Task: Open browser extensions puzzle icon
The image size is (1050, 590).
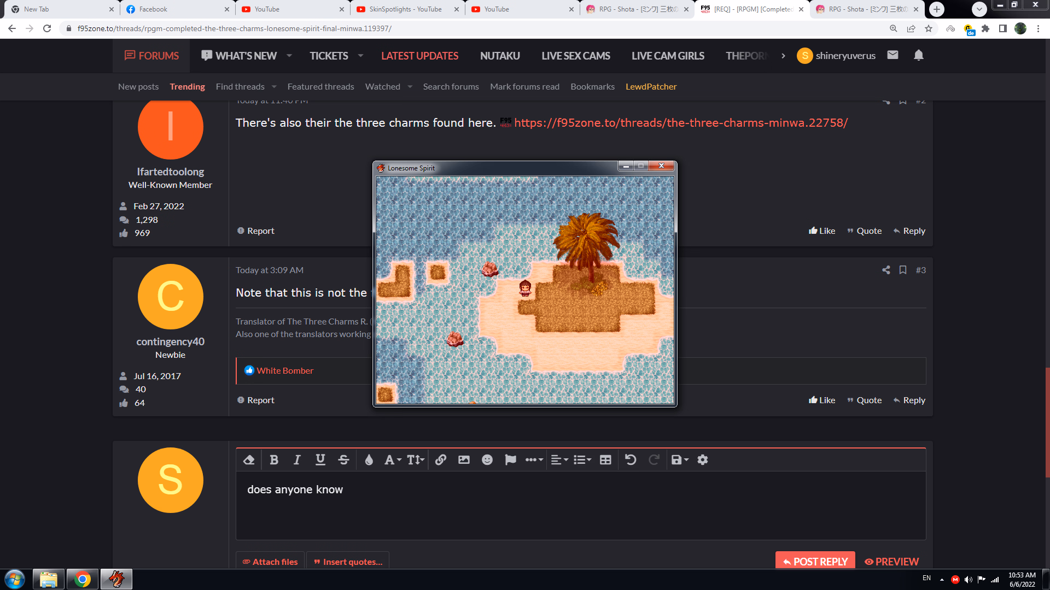Action: [x=985, y=28]
